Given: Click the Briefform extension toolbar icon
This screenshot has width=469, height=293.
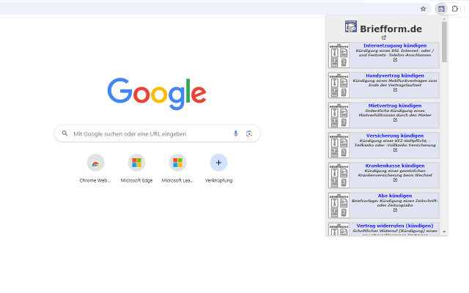Looking at the screenshot, I should click(441, 9).
